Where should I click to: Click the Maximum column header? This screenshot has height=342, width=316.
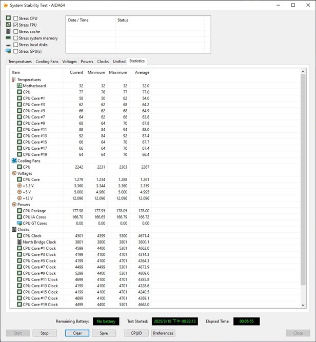tap(118, 72)
